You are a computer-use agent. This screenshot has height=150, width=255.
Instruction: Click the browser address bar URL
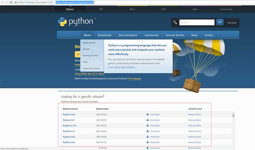pyautogui.click(x=75, y=3)
